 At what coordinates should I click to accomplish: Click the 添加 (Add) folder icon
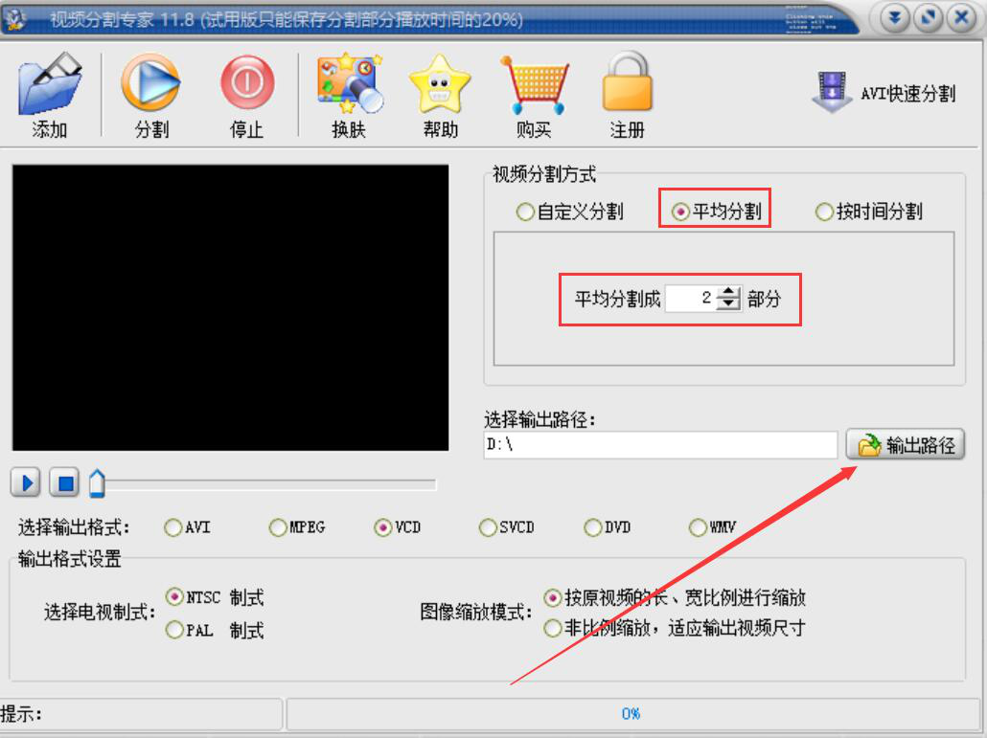tap(50, 85)
